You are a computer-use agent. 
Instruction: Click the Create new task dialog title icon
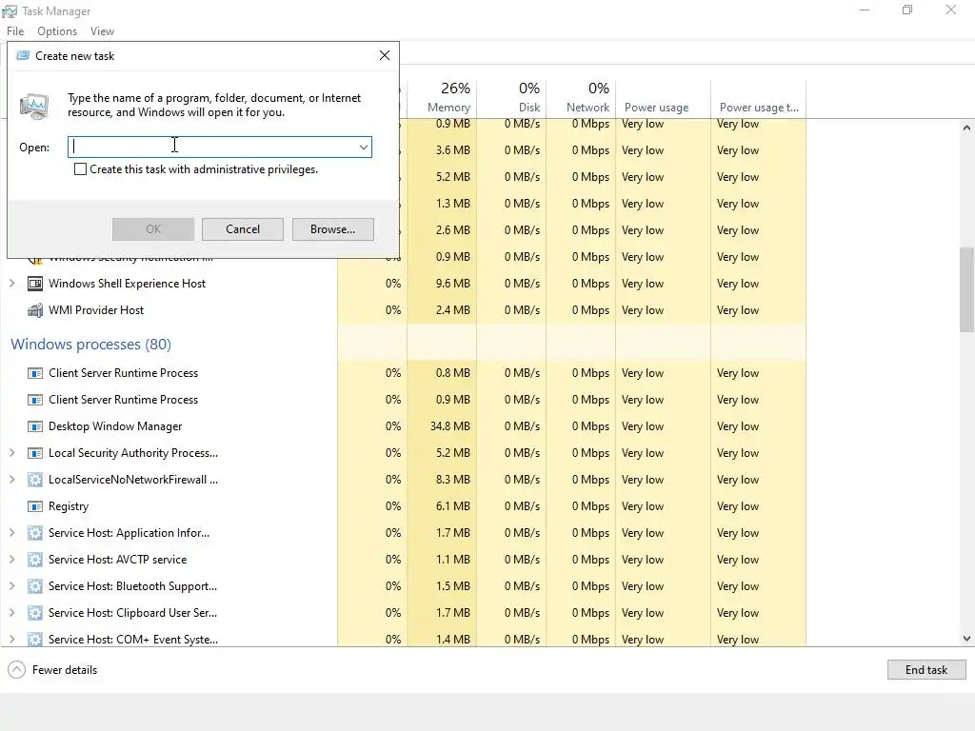point(23,56)
